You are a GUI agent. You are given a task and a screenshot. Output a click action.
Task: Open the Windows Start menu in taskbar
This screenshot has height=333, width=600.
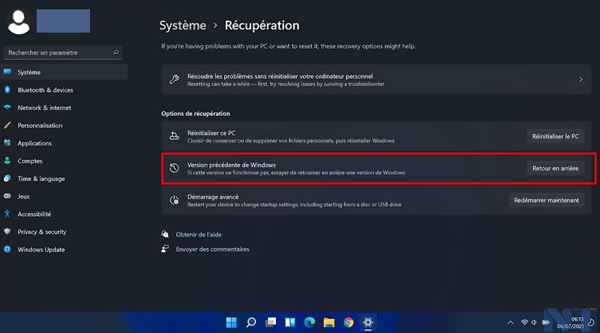click(x=231, y=322)
